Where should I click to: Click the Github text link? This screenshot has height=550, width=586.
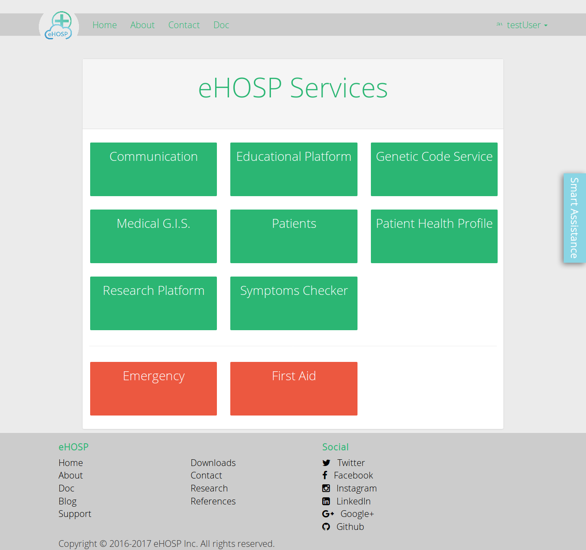coord(350,527)
